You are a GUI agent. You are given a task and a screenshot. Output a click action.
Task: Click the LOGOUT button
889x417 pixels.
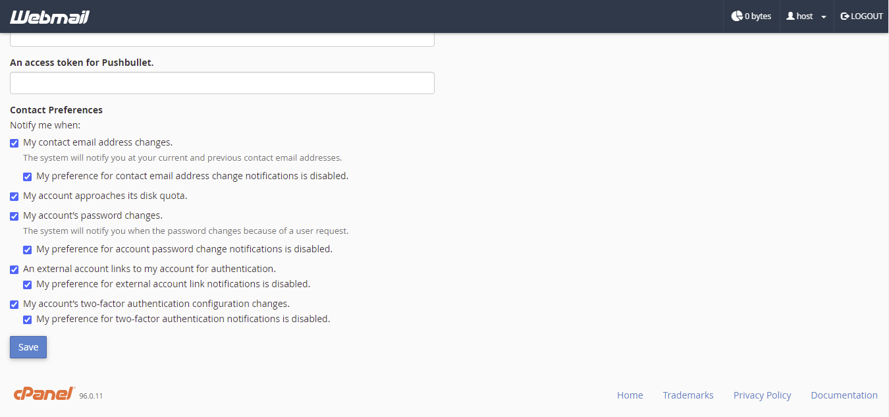[x=862, y=16]
